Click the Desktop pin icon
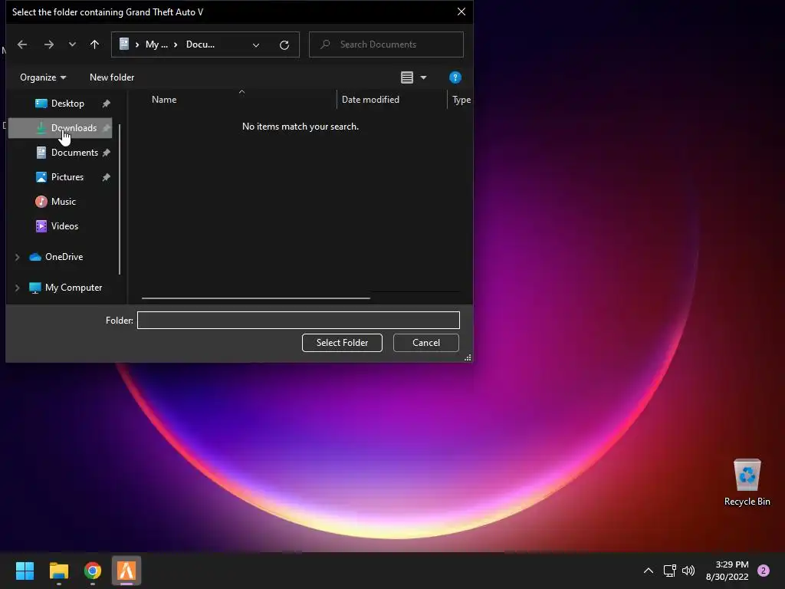Screen dimensions: 785x589 point(106,104)
